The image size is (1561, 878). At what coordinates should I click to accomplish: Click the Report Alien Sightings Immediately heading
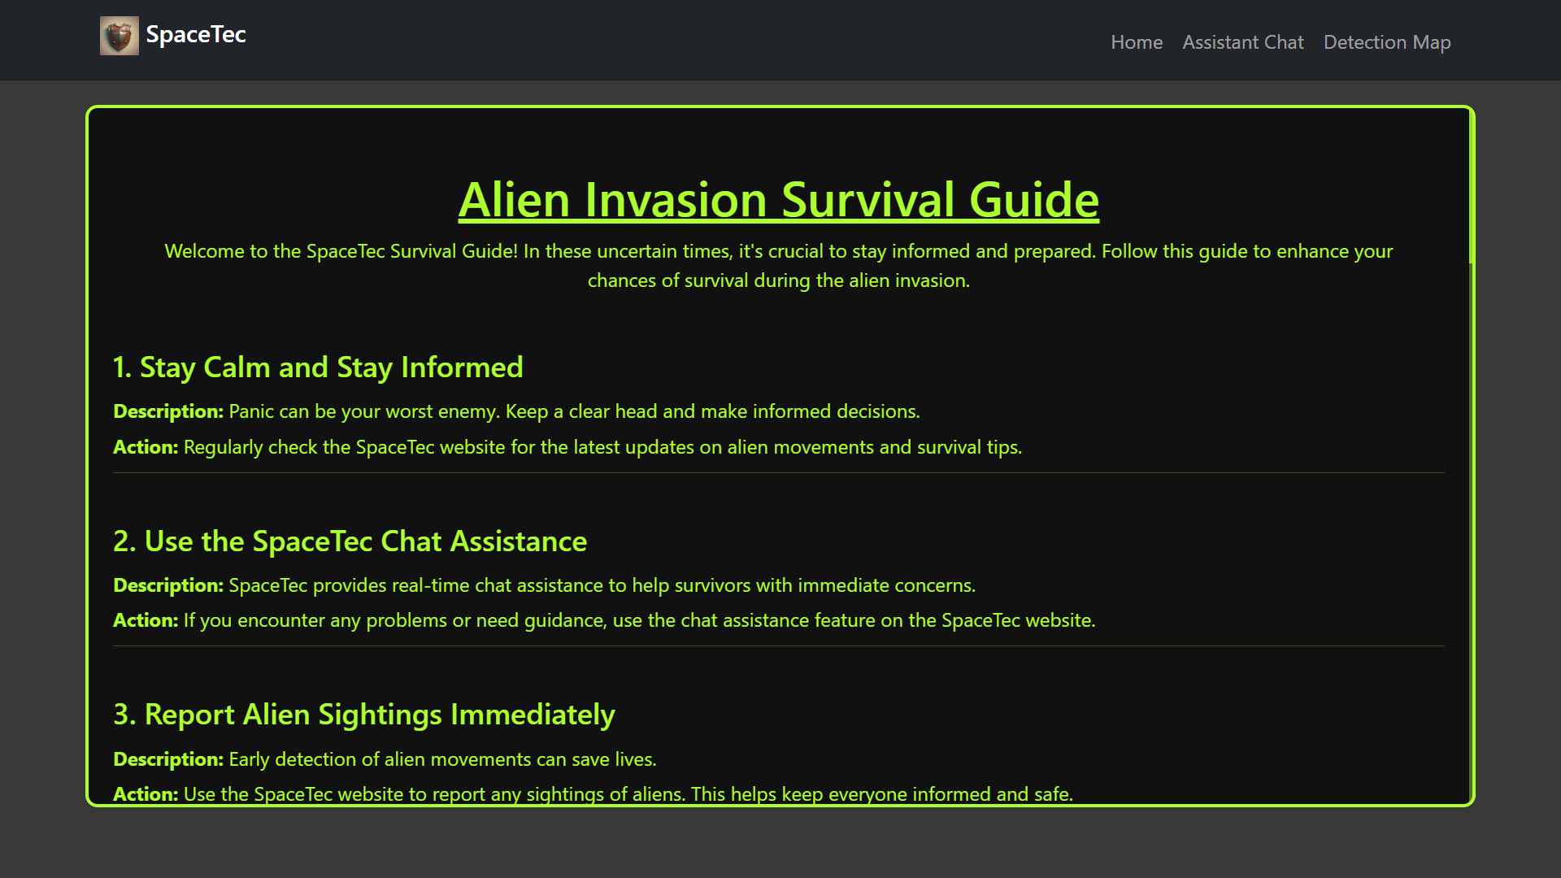click(x=363, y=715)
